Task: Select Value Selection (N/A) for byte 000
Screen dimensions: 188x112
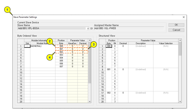Action: [x=166, y=46]
